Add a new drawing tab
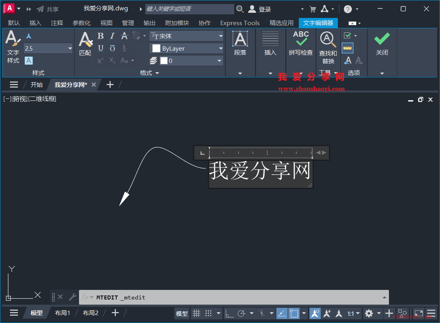This screenshot has height=323, width=440. [x=110, y=85]
